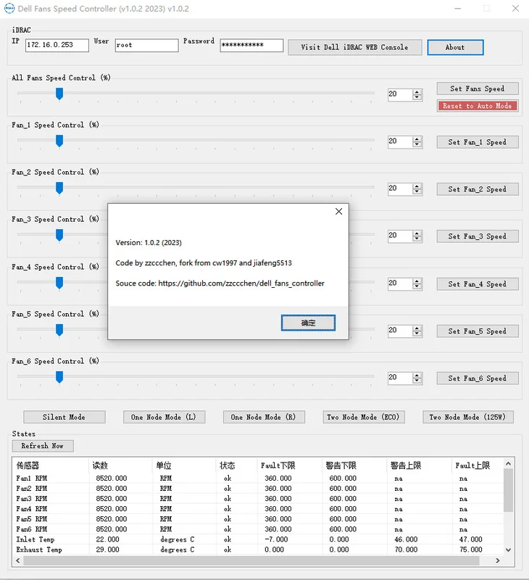
Task: Click the About button
Action: [455, 47]
